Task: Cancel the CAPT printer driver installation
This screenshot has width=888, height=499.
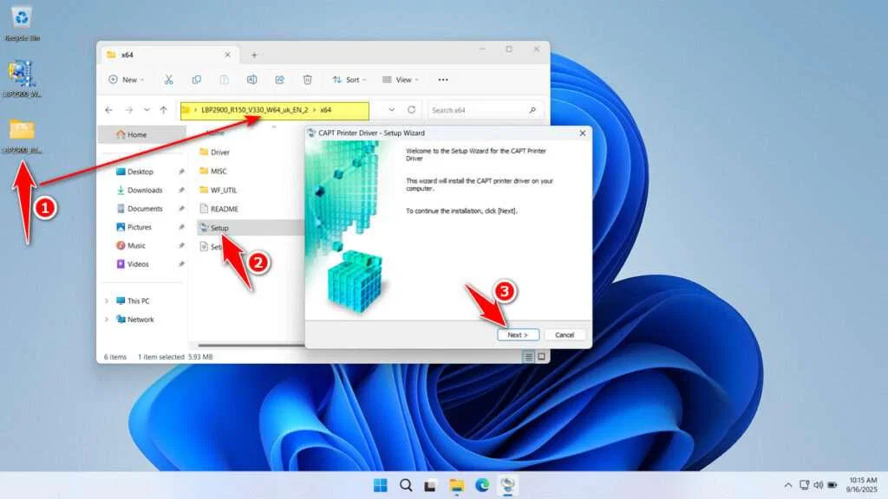Action: tap(565, 334)
